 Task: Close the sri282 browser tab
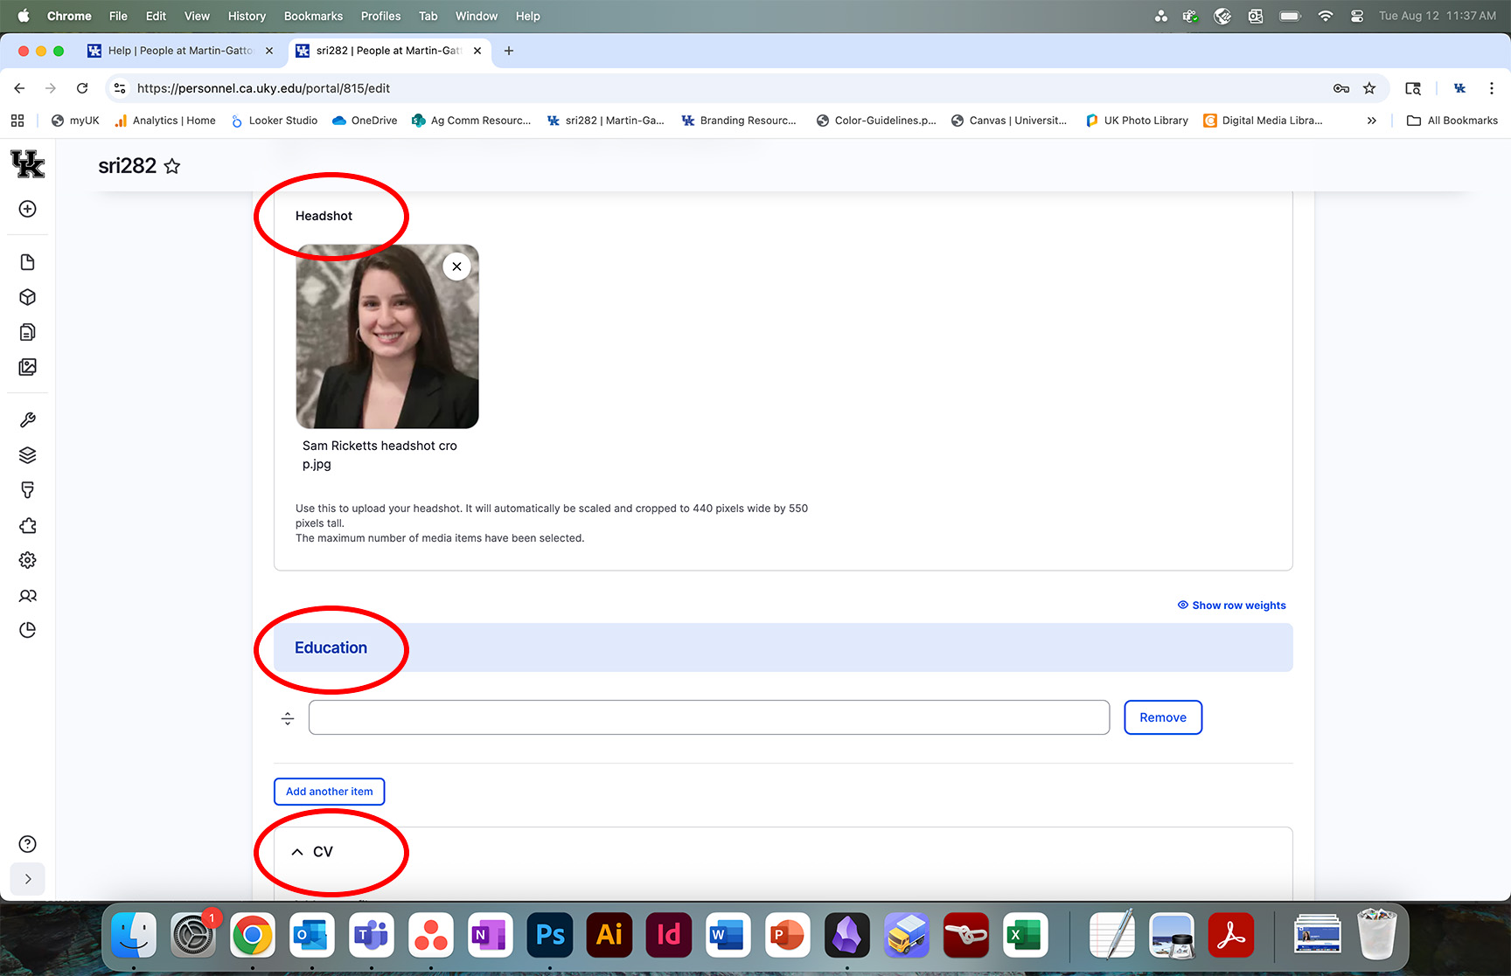[x=477, y=51]
